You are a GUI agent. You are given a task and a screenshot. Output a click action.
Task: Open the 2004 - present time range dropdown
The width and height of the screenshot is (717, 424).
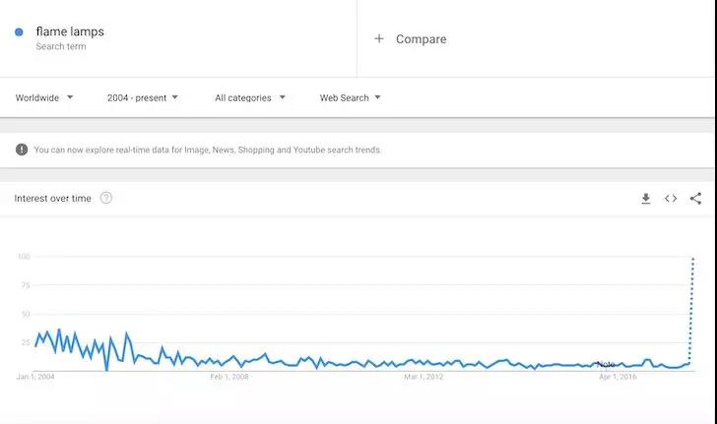(143, 97)
